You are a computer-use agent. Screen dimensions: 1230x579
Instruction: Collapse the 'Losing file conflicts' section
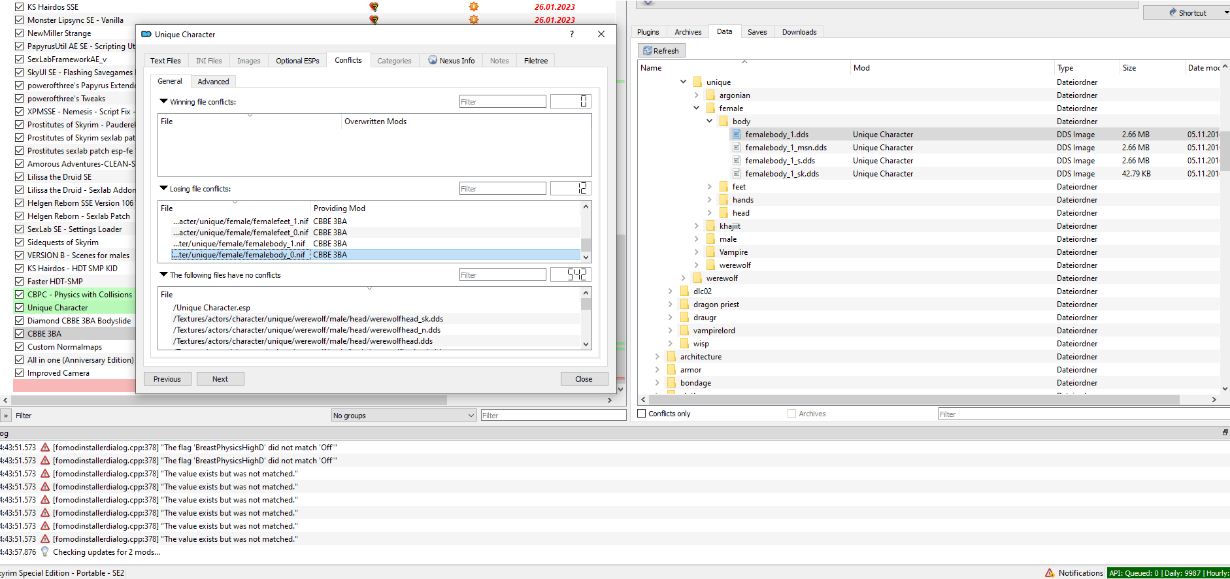[163, 188]
